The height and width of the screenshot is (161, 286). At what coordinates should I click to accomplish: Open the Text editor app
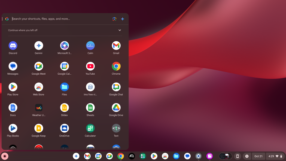116,128
